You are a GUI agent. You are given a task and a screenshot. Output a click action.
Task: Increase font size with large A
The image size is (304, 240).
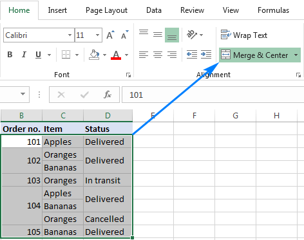[x=110, y=35]
